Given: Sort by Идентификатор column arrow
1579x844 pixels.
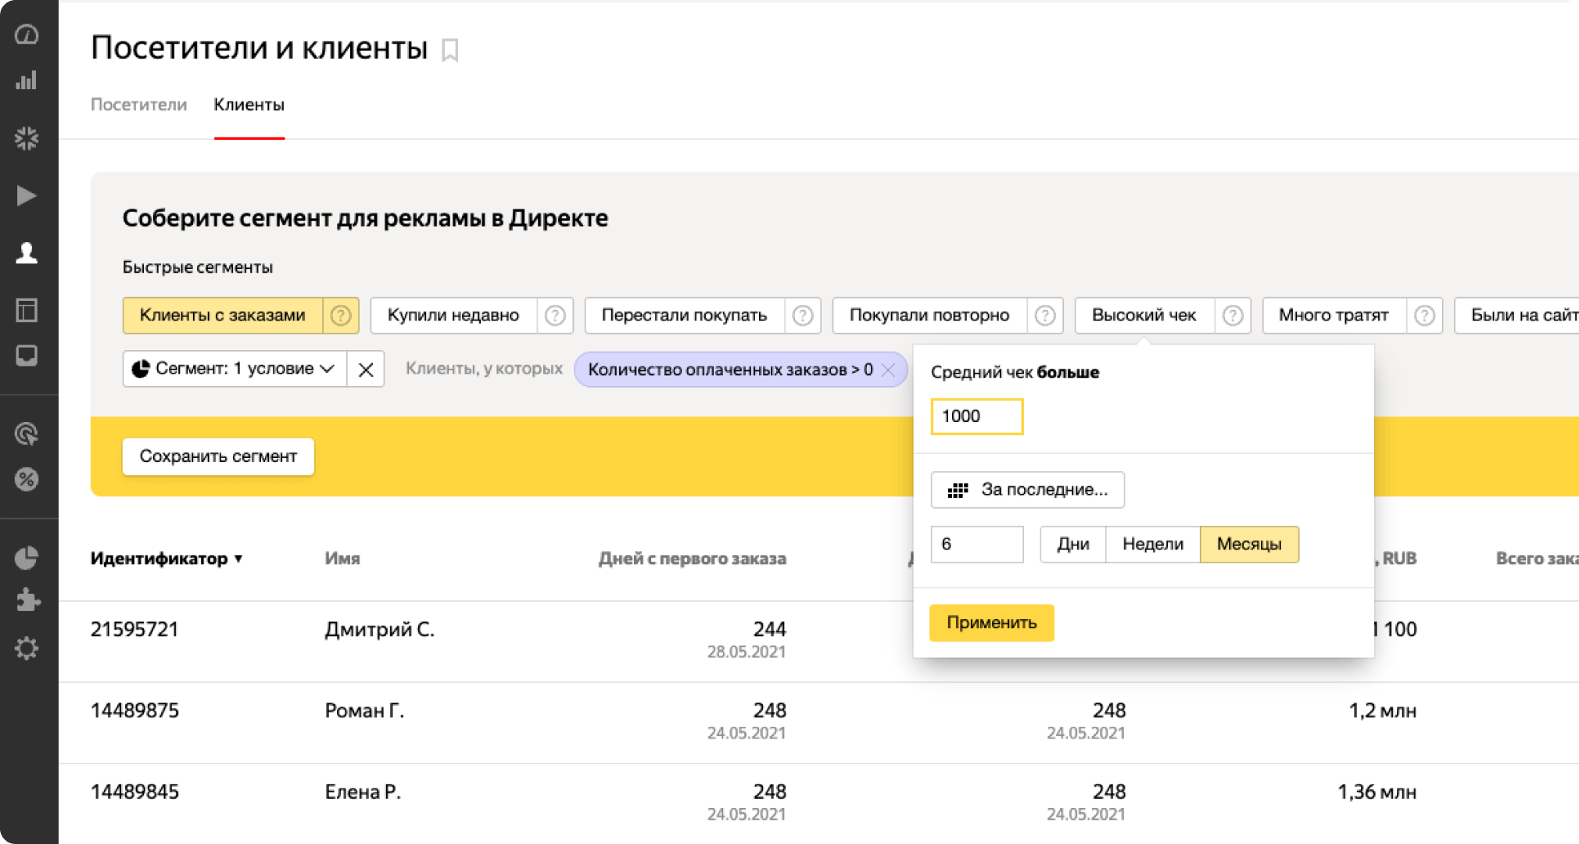Looking at the screenshot, I should (x=238, y=559).
